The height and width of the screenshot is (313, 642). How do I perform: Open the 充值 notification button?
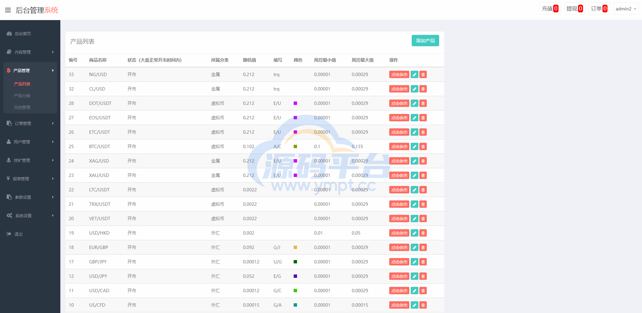[550, 9]
